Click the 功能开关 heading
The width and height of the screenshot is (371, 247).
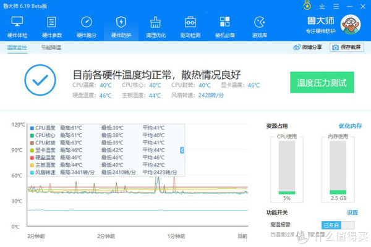tap(277, 212)
